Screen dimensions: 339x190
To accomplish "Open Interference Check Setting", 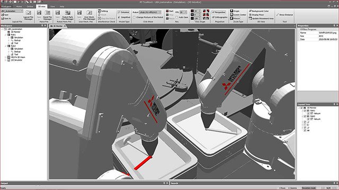I will [103, 11].
